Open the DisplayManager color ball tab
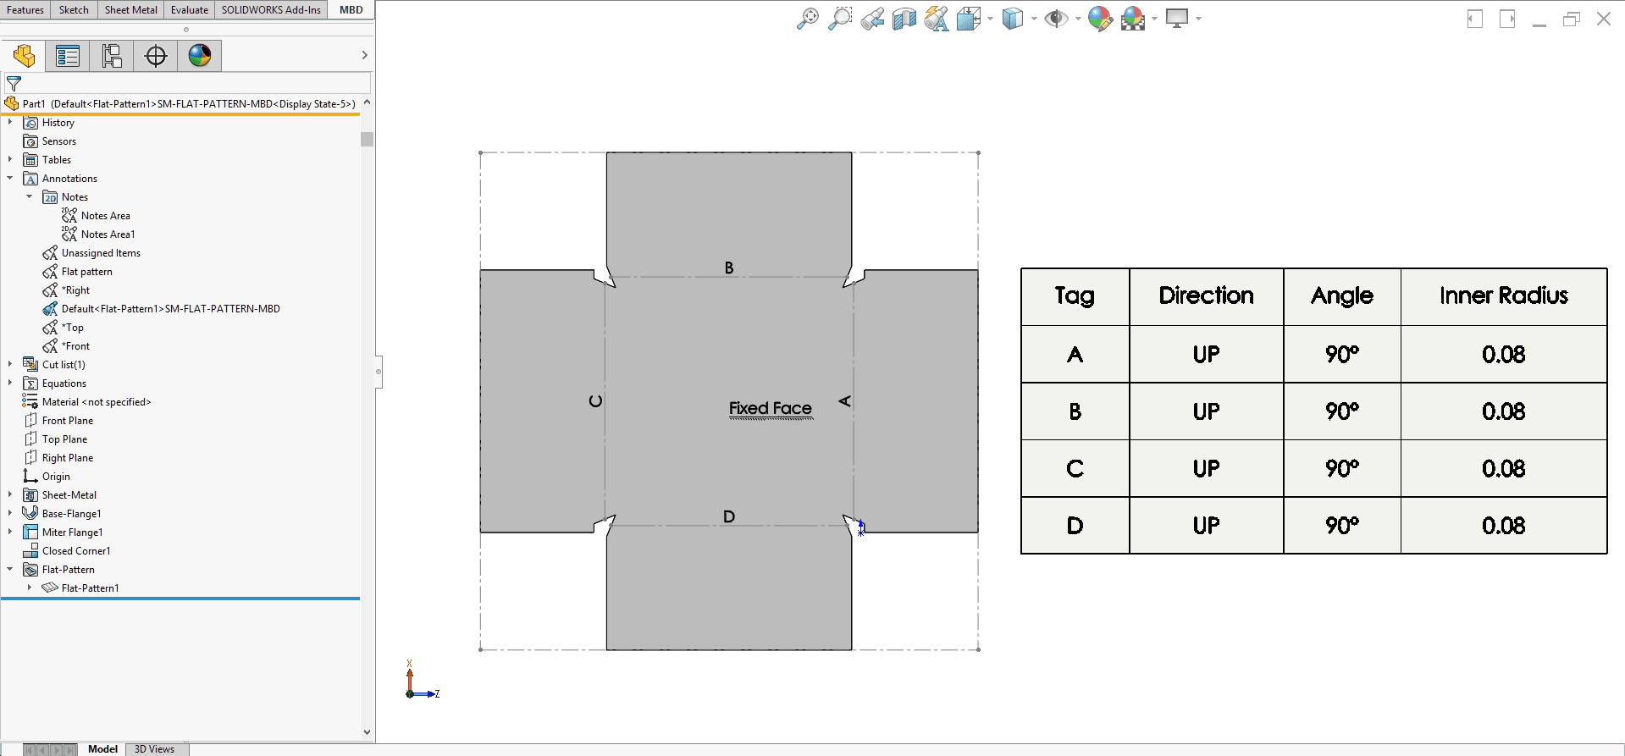 tap(200, 56)
